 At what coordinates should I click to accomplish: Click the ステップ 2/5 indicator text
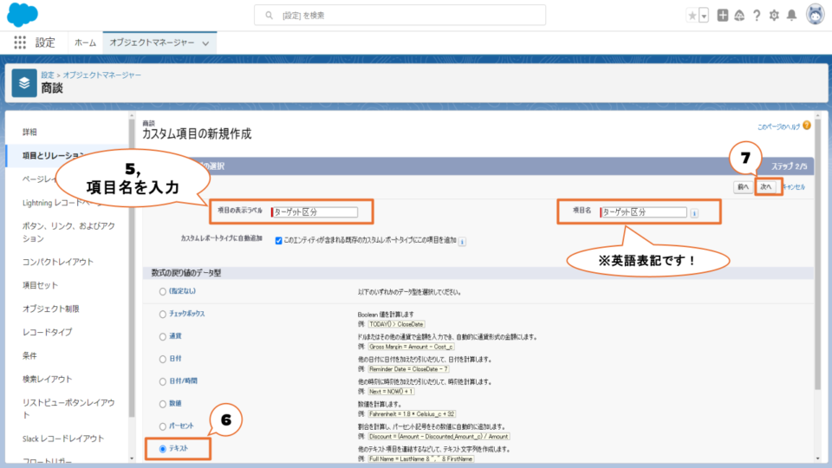click(x=789, y=166)
